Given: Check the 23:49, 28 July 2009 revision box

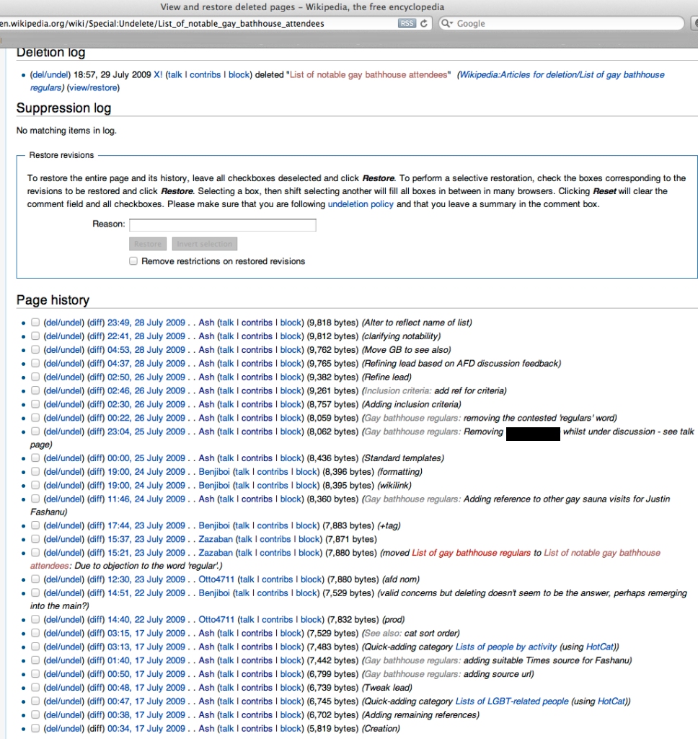Looking at the screenshot, I should (x=35, y=323).
